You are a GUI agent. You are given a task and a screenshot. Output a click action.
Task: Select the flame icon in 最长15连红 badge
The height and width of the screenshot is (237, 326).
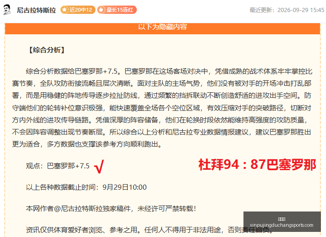pos(101,10)
